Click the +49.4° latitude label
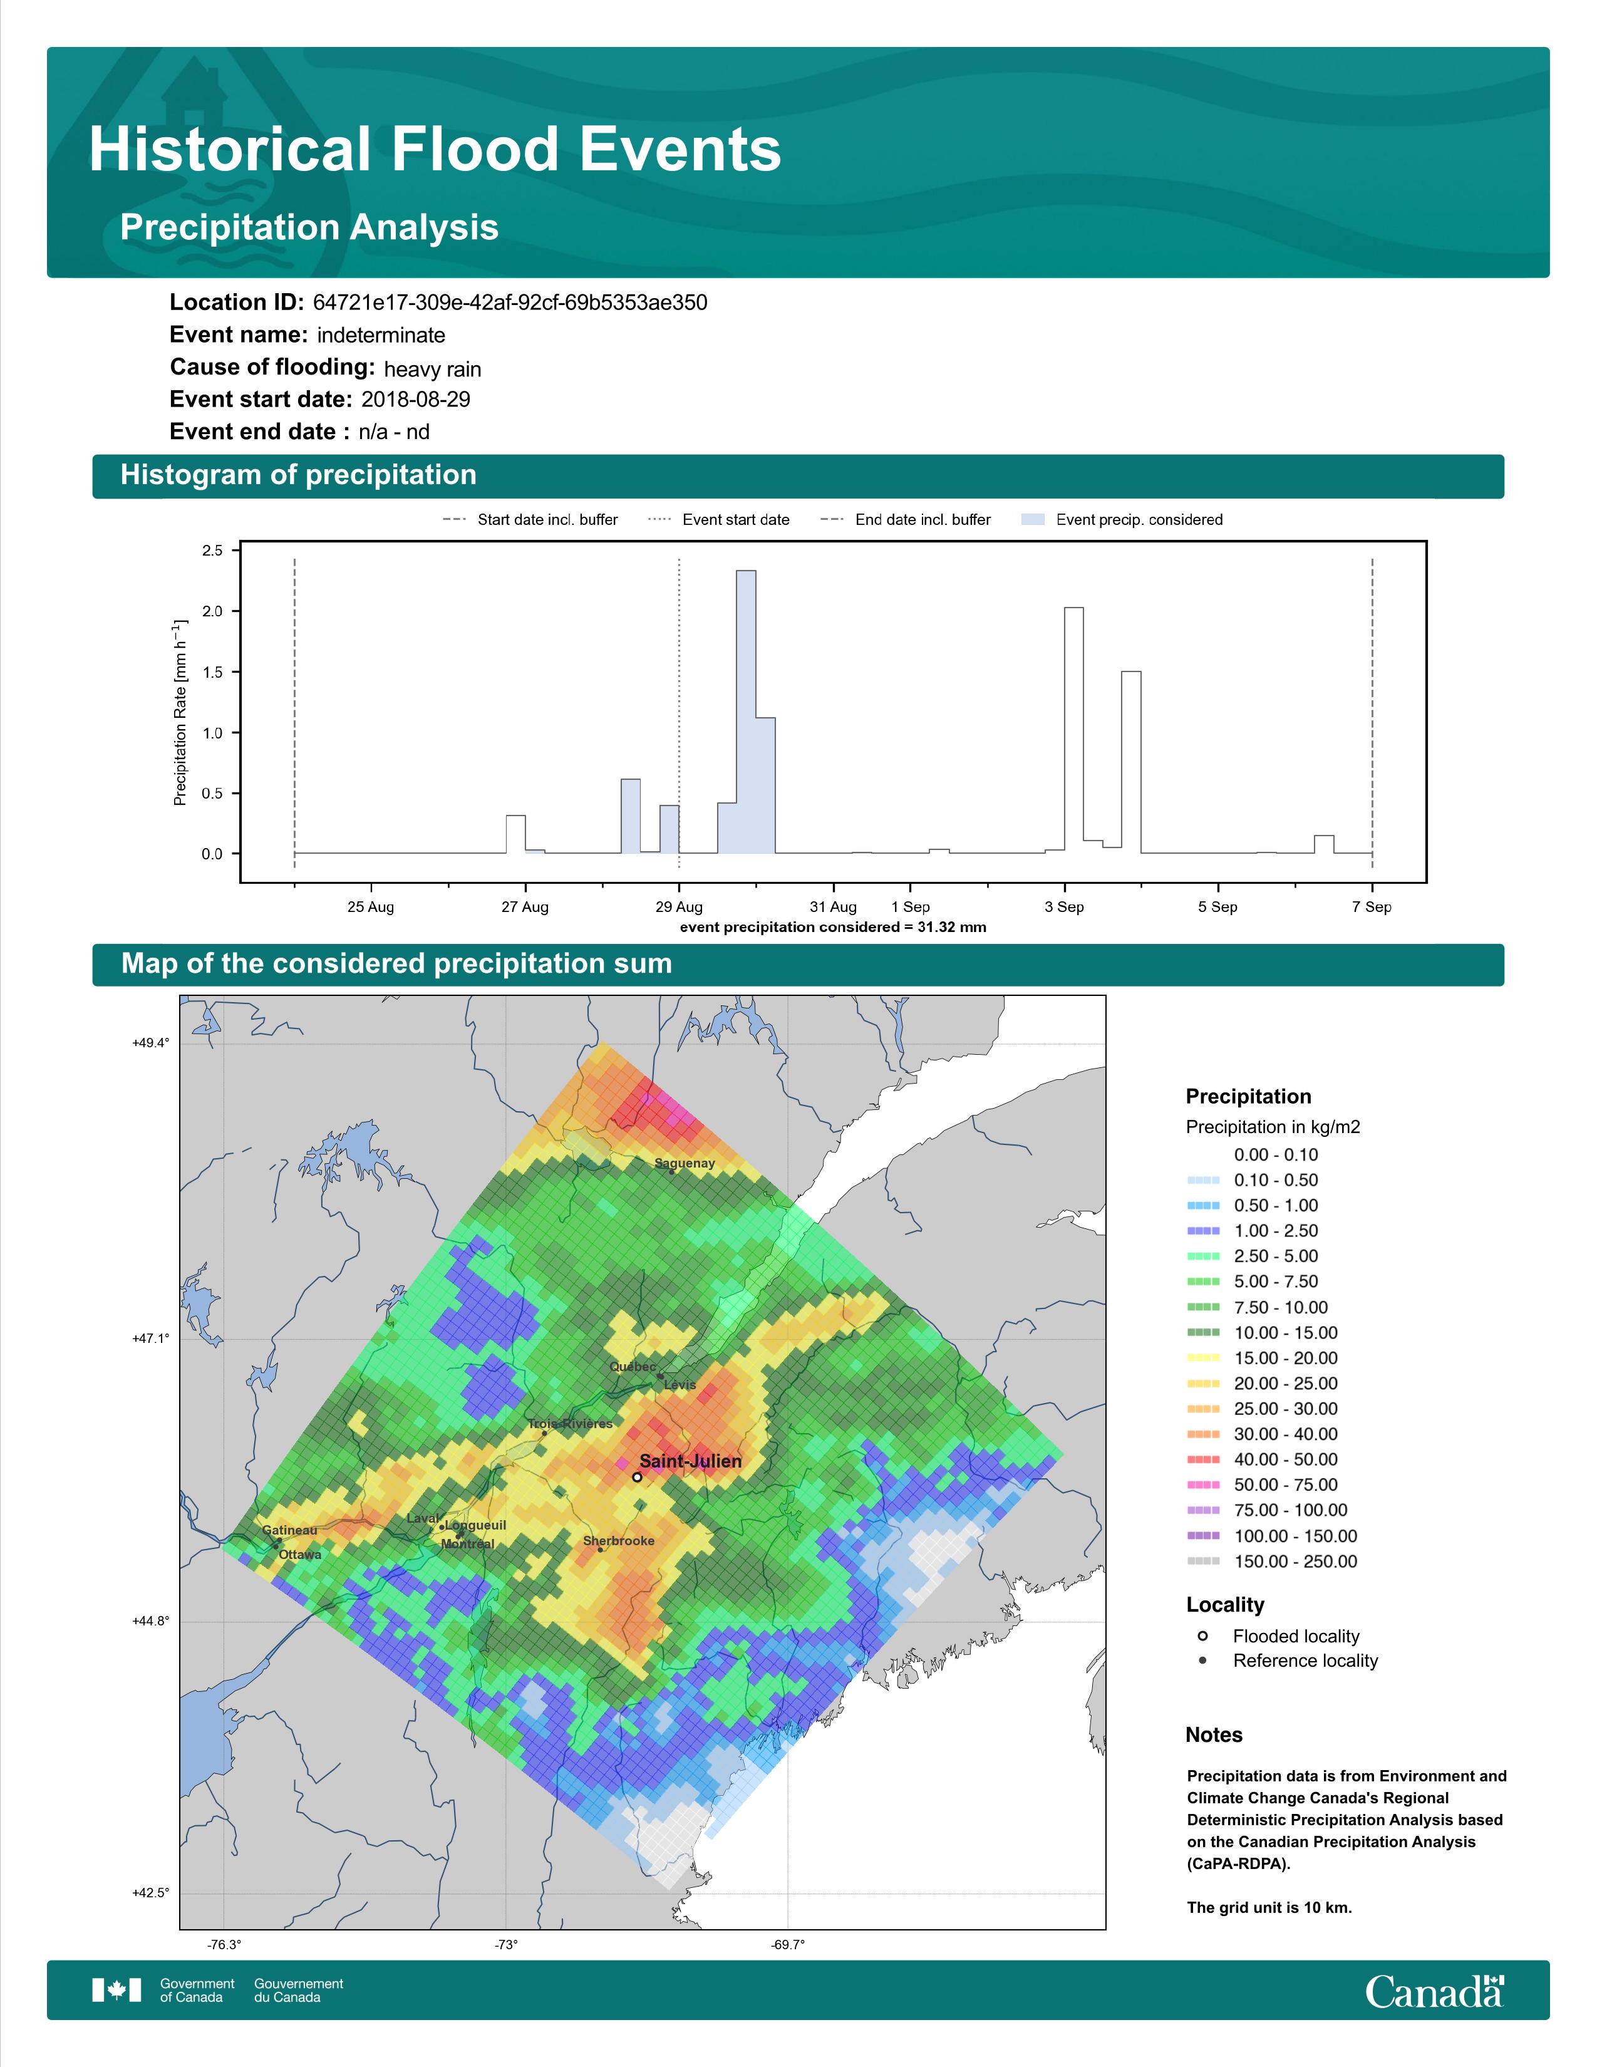1597x2067 pixels. [x=150, y=1043]
